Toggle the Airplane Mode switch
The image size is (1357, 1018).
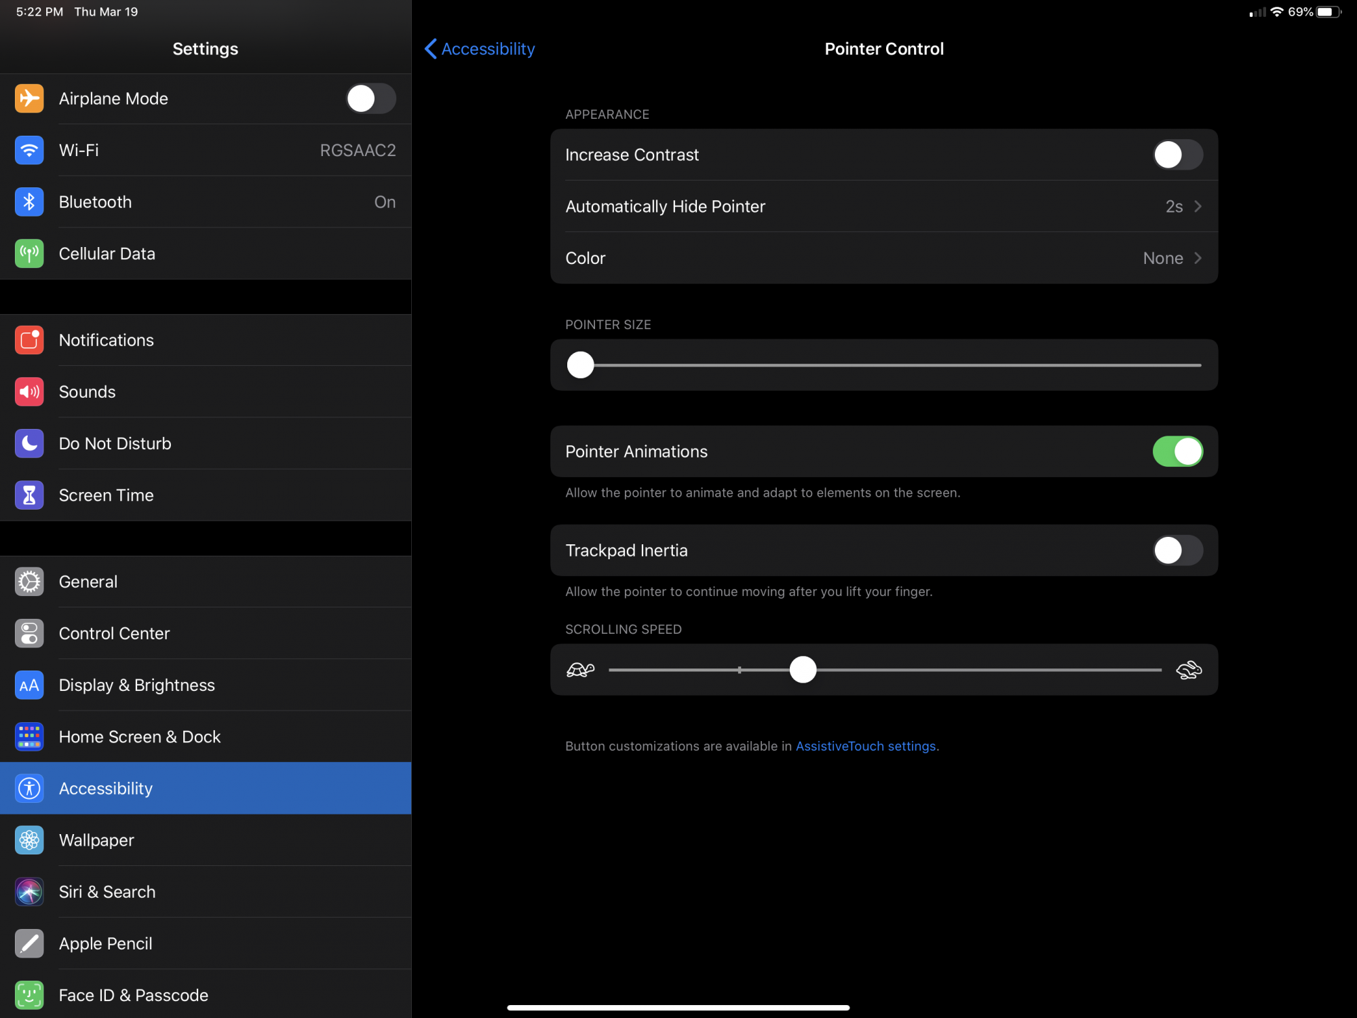click(370, 98)
